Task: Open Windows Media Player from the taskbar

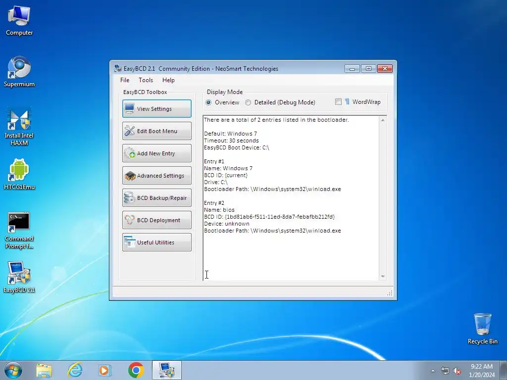Action: pos(105,370)
